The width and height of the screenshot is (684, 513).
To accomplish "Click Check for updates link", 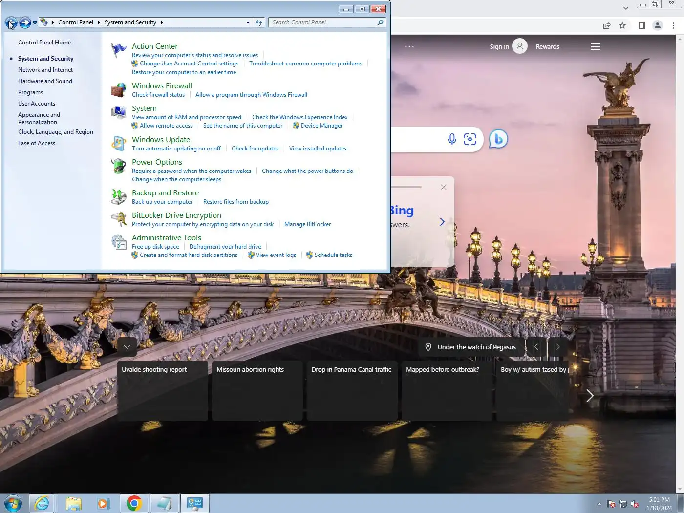I will coord(255,149).
